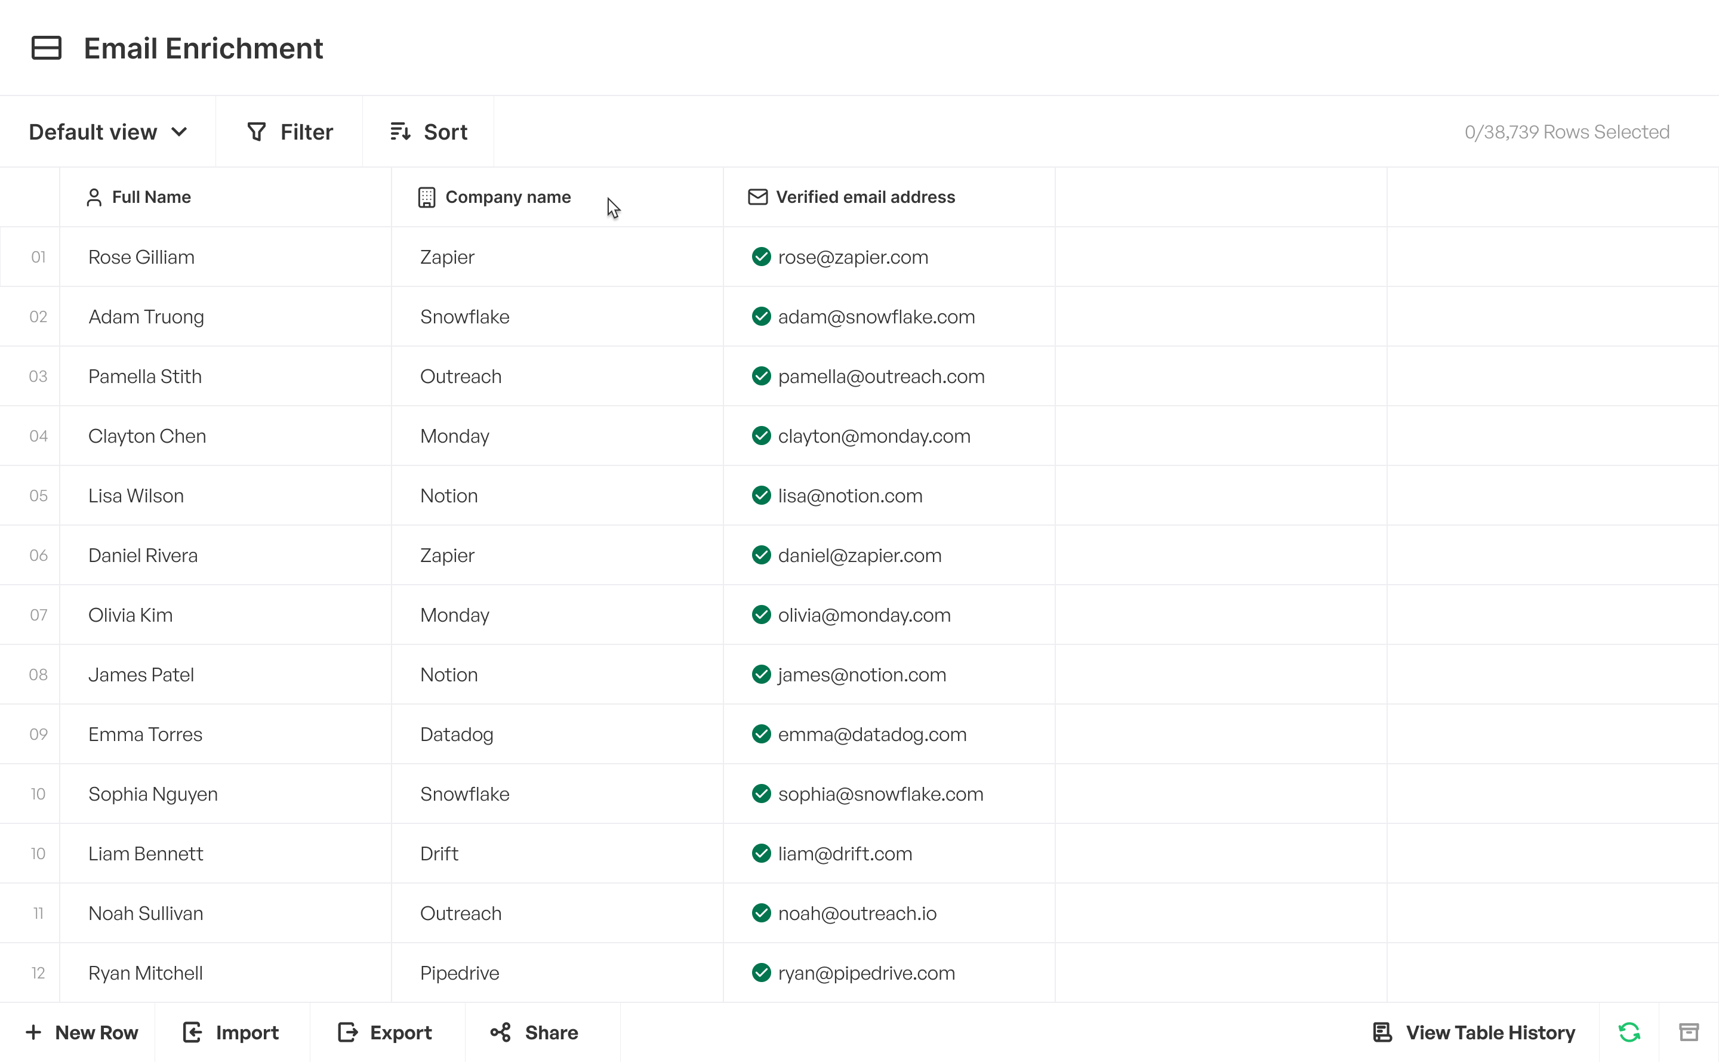Toggle the verified checkmark for ryan@pipedrive.com
The width and height of the screenshot is (1719, 1062).
[x=762, y=973]
